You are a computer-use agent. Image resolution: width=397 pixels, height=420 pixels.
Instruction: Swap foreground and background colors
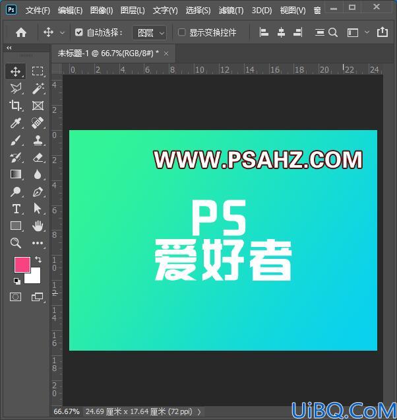click(x=38, y=260)
